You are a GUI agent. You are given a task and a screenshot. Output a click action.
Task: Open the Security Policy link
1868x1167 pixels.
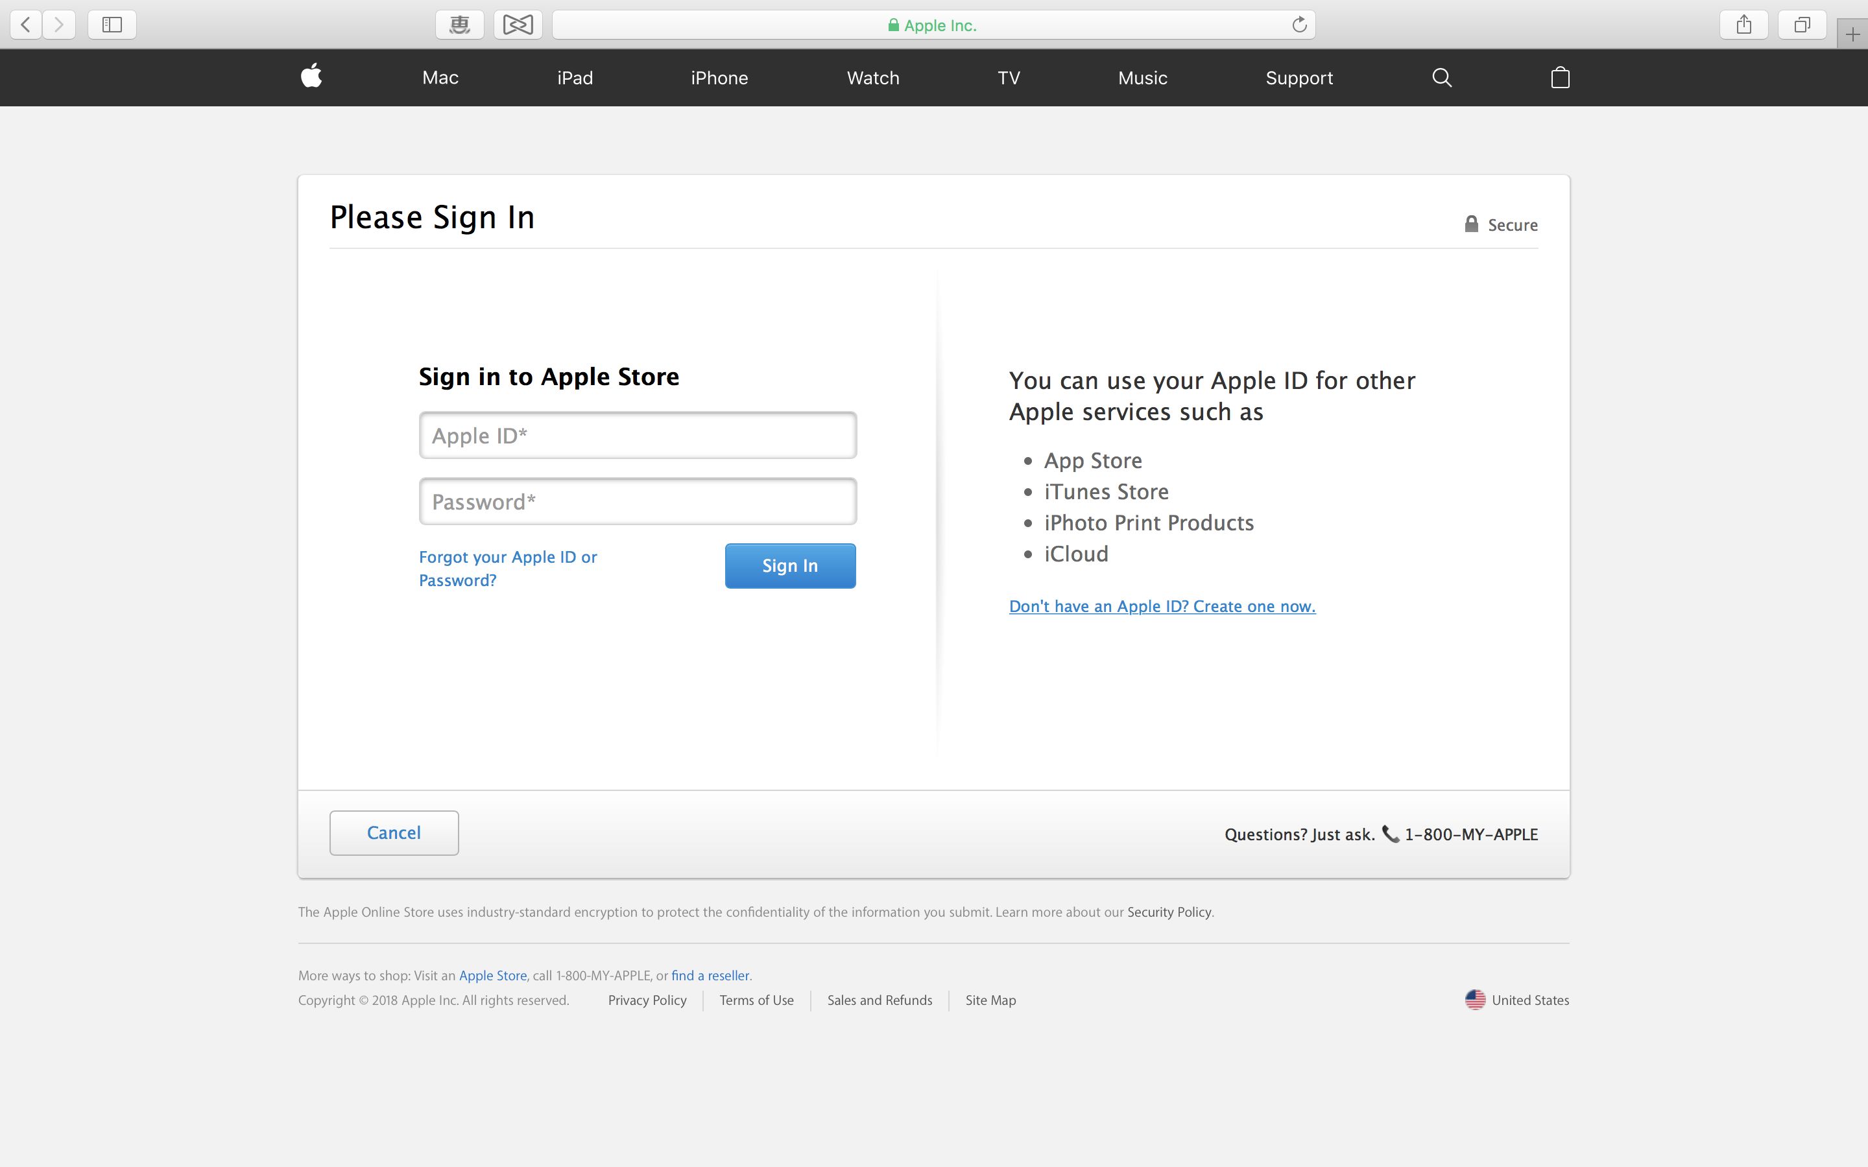click(1169, 912)
